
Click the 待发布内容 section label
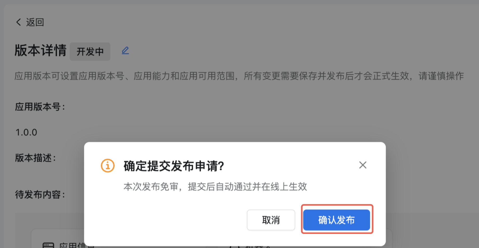(x=40, y=194)
